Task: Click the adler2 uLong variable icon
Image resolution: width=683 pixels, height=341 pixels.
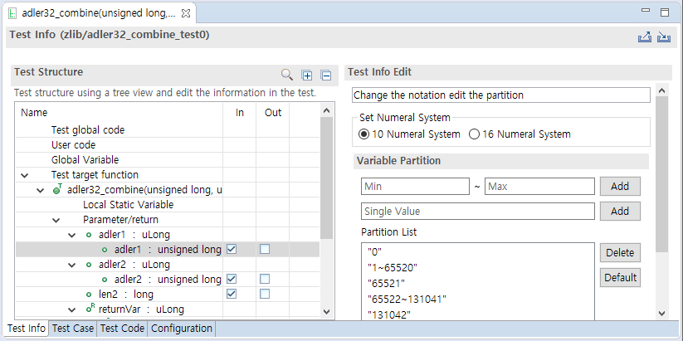Action: click(89, 265)
